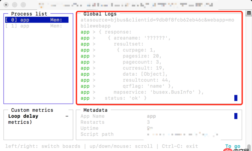Click log line with areaname
Viewport: 252px width, 151px height.
(x=125, y=38)
